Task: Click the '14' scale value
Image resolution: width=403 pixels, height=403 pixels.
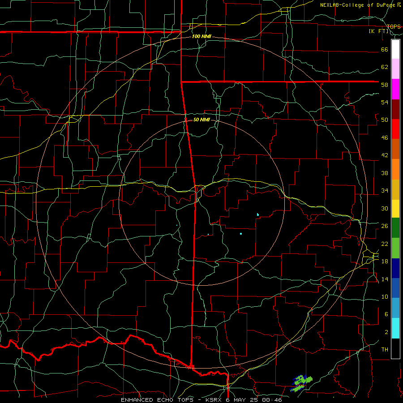Action: click(x=385, y=279)
